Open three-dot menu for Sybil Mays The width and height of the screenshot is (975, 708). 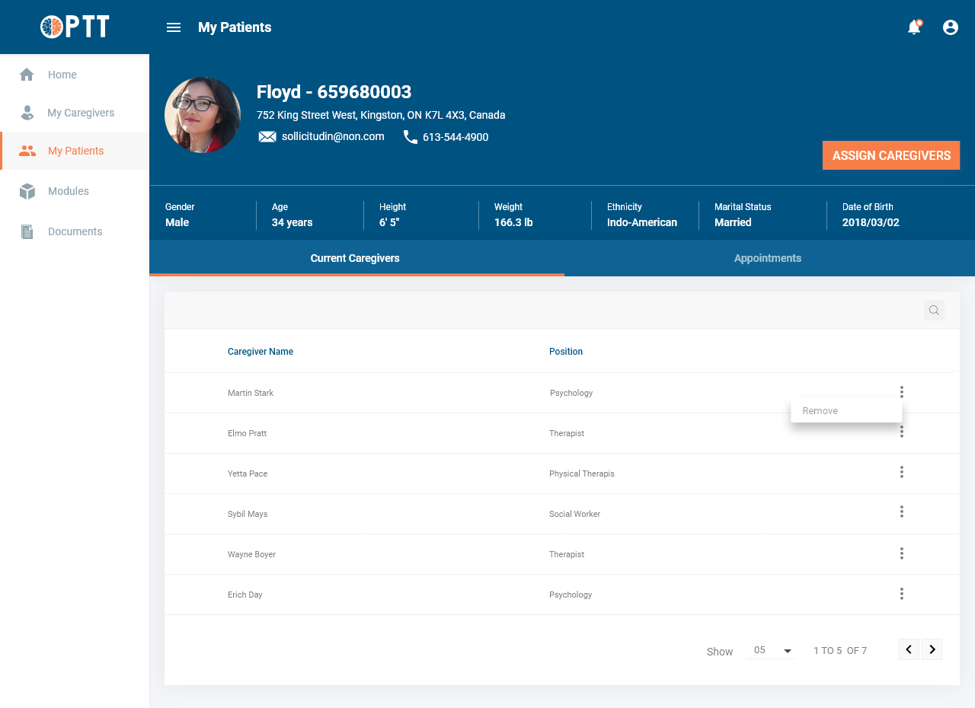pos(901,512)
